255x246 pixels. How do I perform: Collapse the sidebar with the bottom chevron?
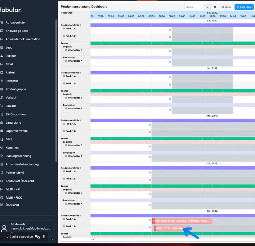click(52, 239)
